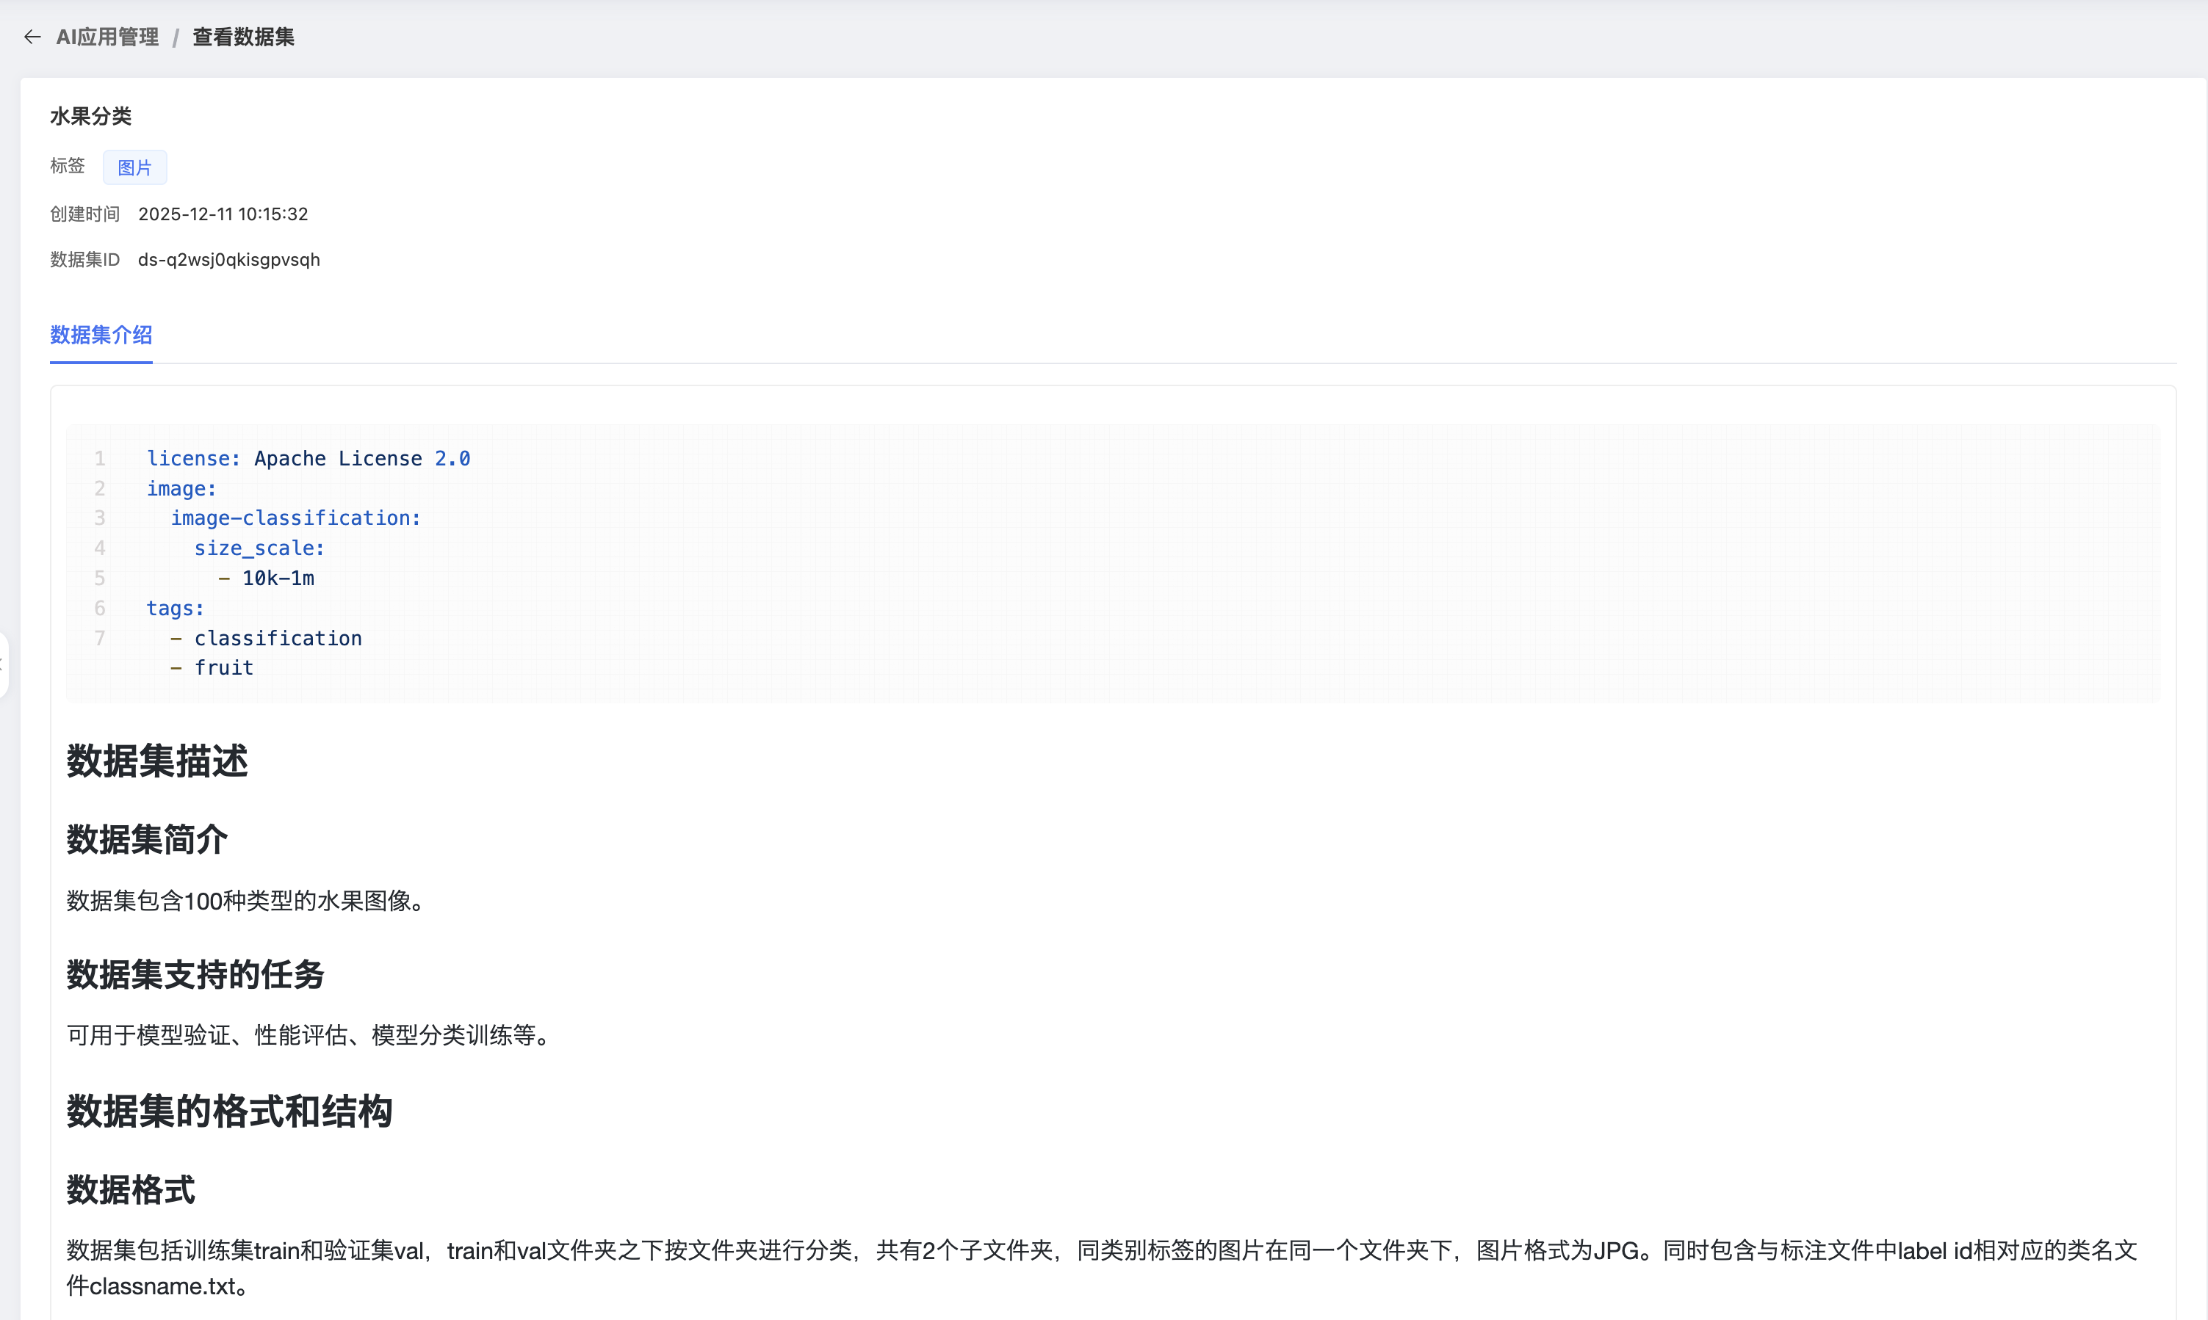Image resolution: width=2208 pixels, height=1320 pixels.
Task: Click the creation time 2025-12-11 10:15:32
Action: pos(223,214)
